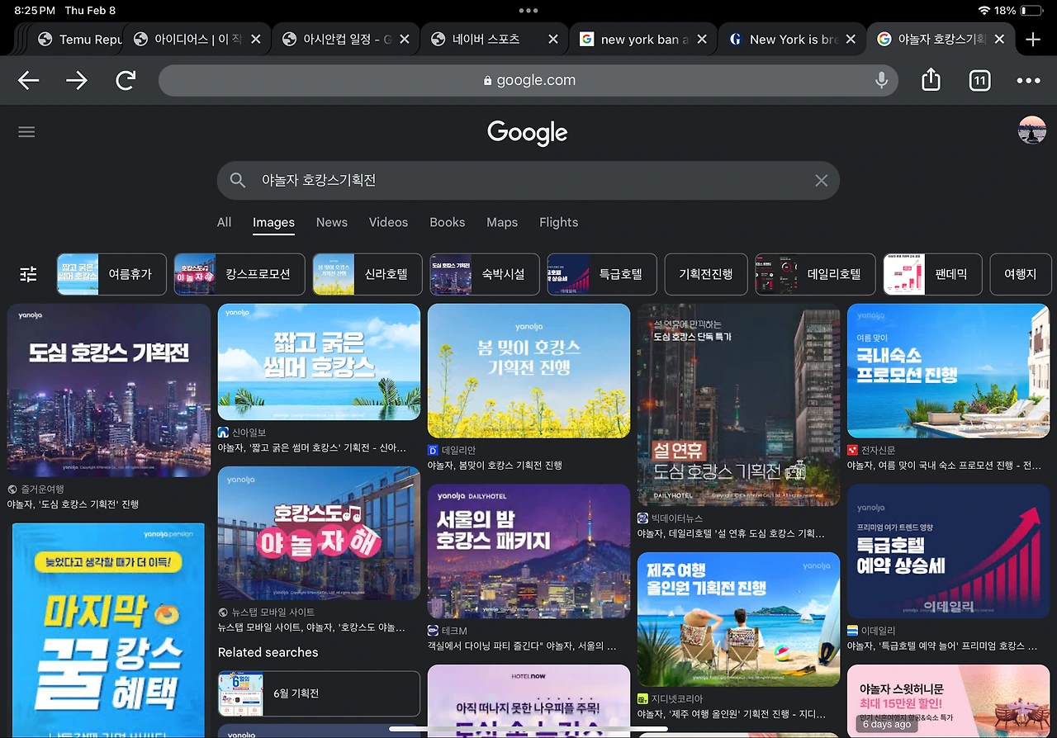
Task: Open the 봄 맞이 호캉스 기획전 진행 image
Action: click(528, 371)
